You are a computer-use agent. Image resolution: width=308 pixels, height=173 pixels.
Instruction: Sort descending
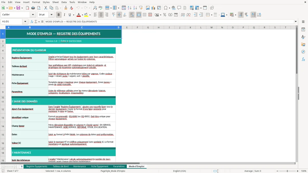135,8
